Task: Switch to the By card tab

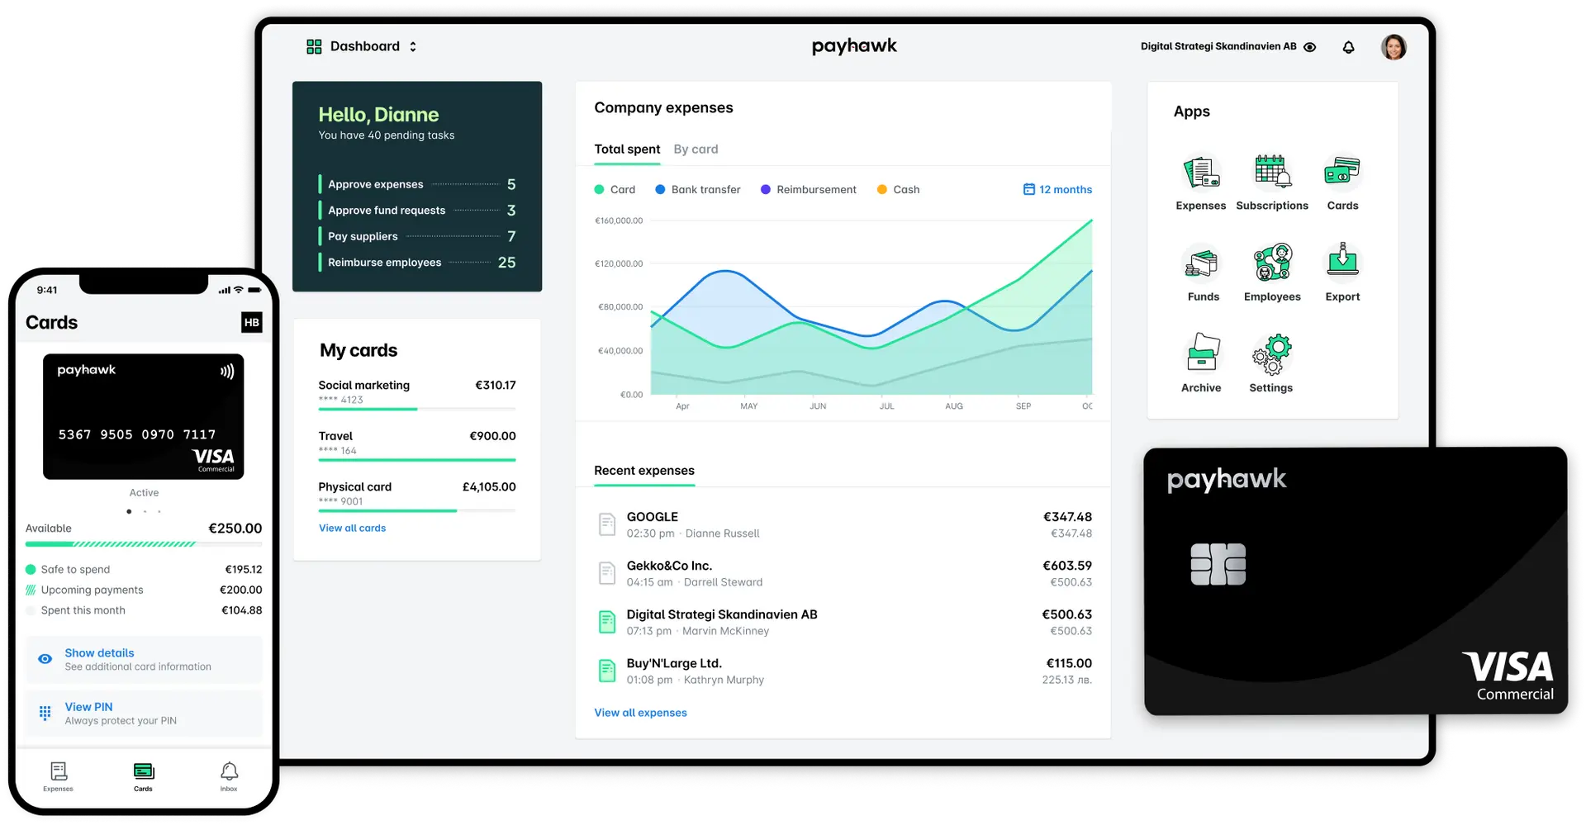Action: tap(696, 149)
